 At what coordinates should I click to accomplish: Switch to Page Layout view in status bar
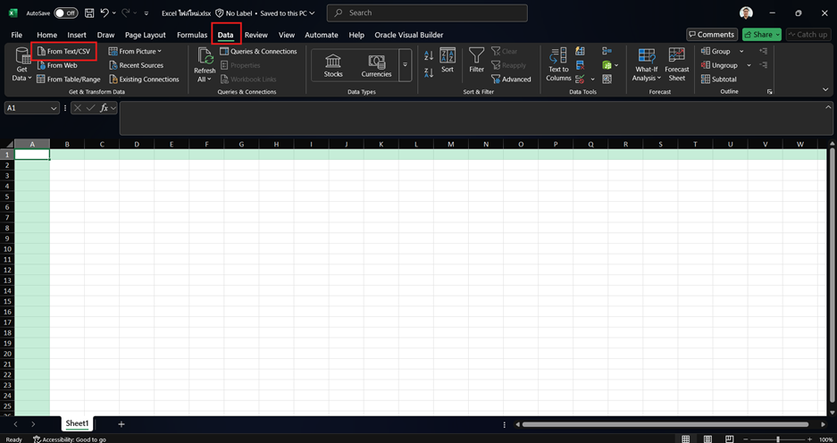pos(708,439)
